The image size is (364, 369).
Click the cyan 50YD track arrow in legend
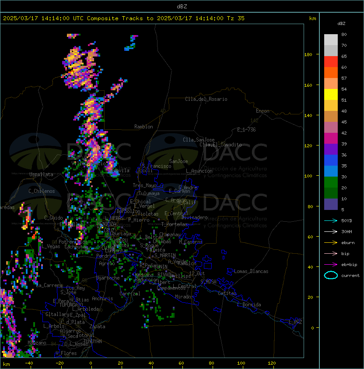click(331, 221)
